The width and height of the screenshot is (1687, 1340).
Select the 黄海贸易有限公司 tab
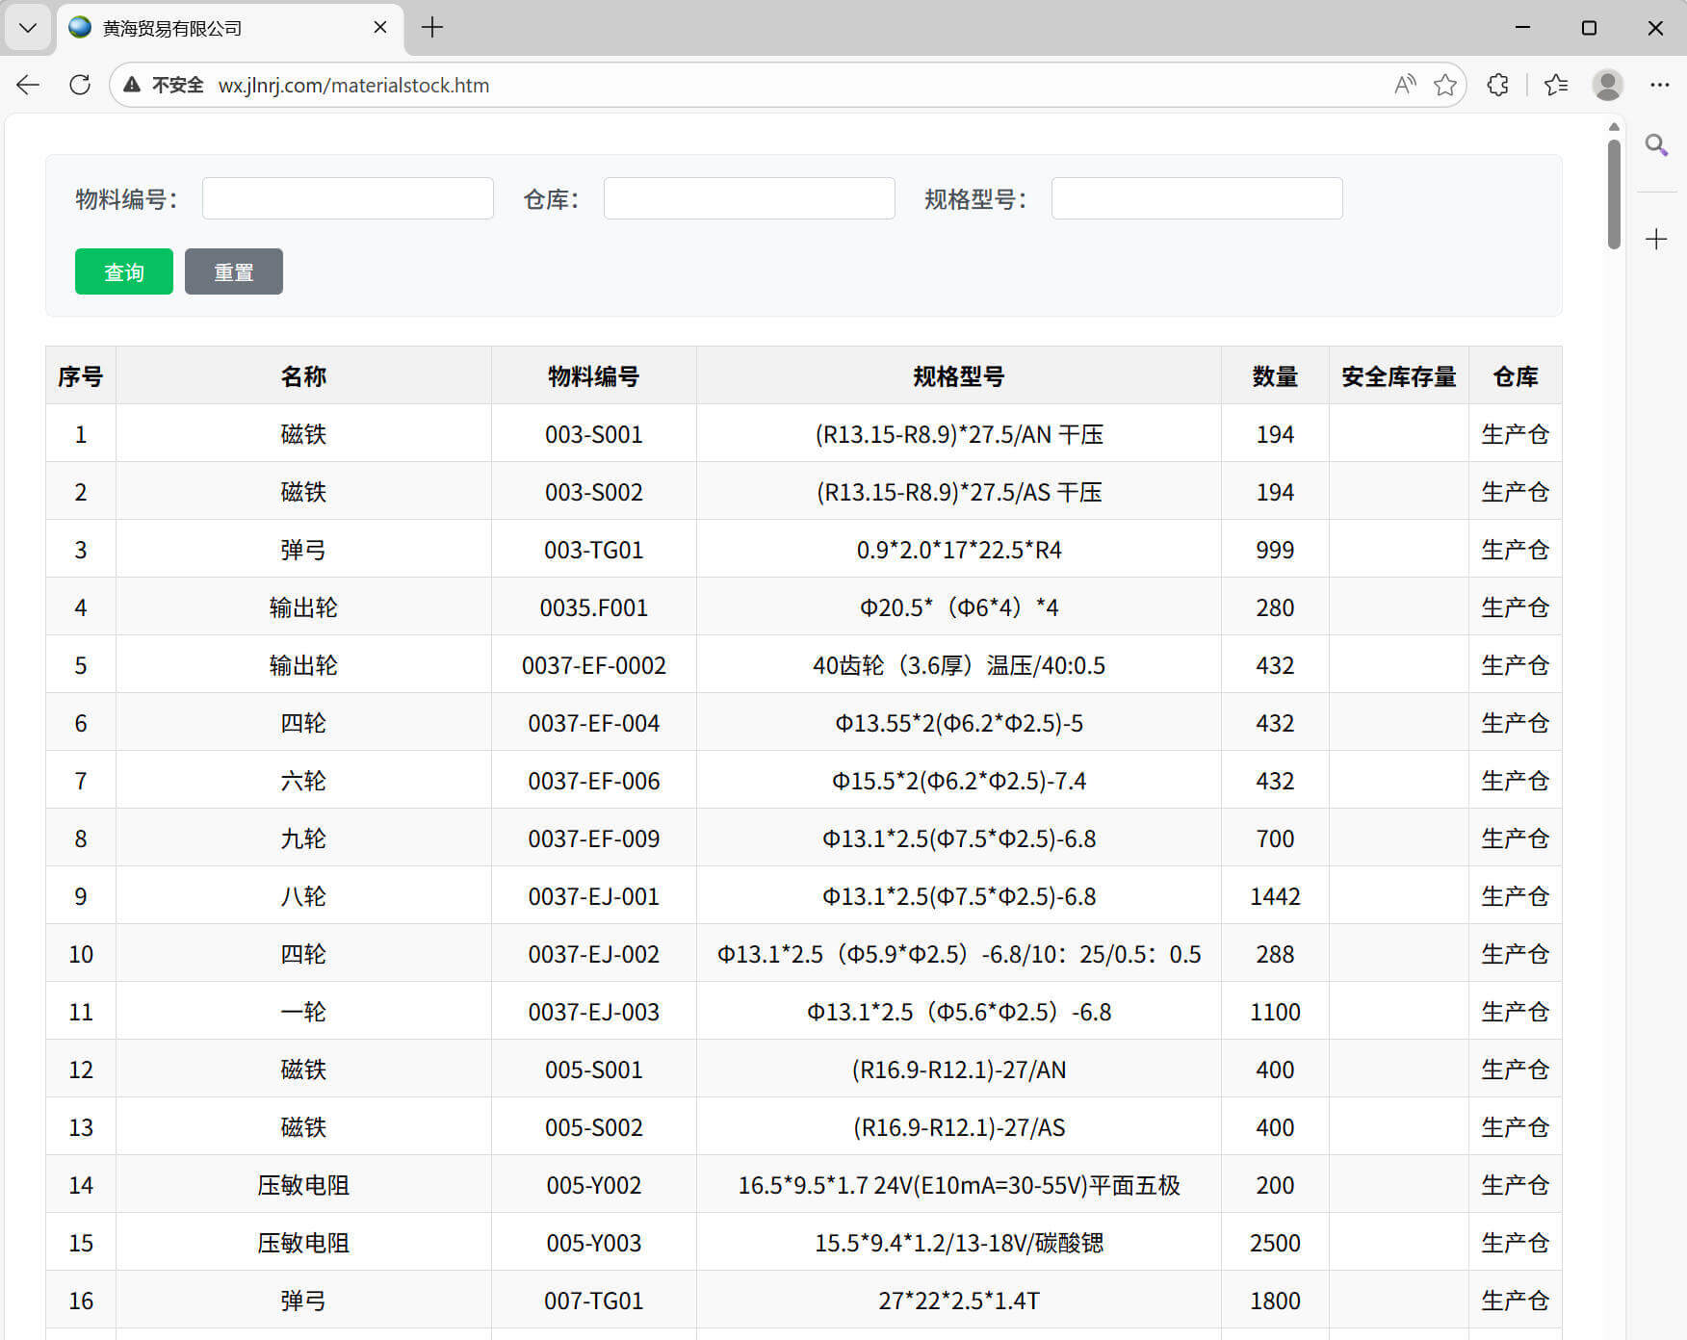[193, 28]
